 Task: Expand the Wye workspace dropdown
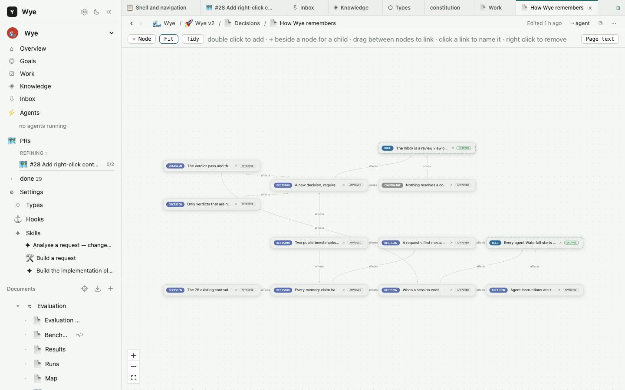click(111, 33)
